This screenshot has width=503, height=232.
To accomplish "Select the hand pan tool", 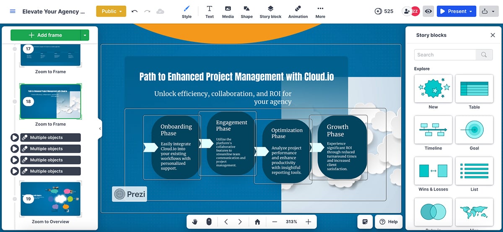I will pyautogui.click(x=195, y=222).
